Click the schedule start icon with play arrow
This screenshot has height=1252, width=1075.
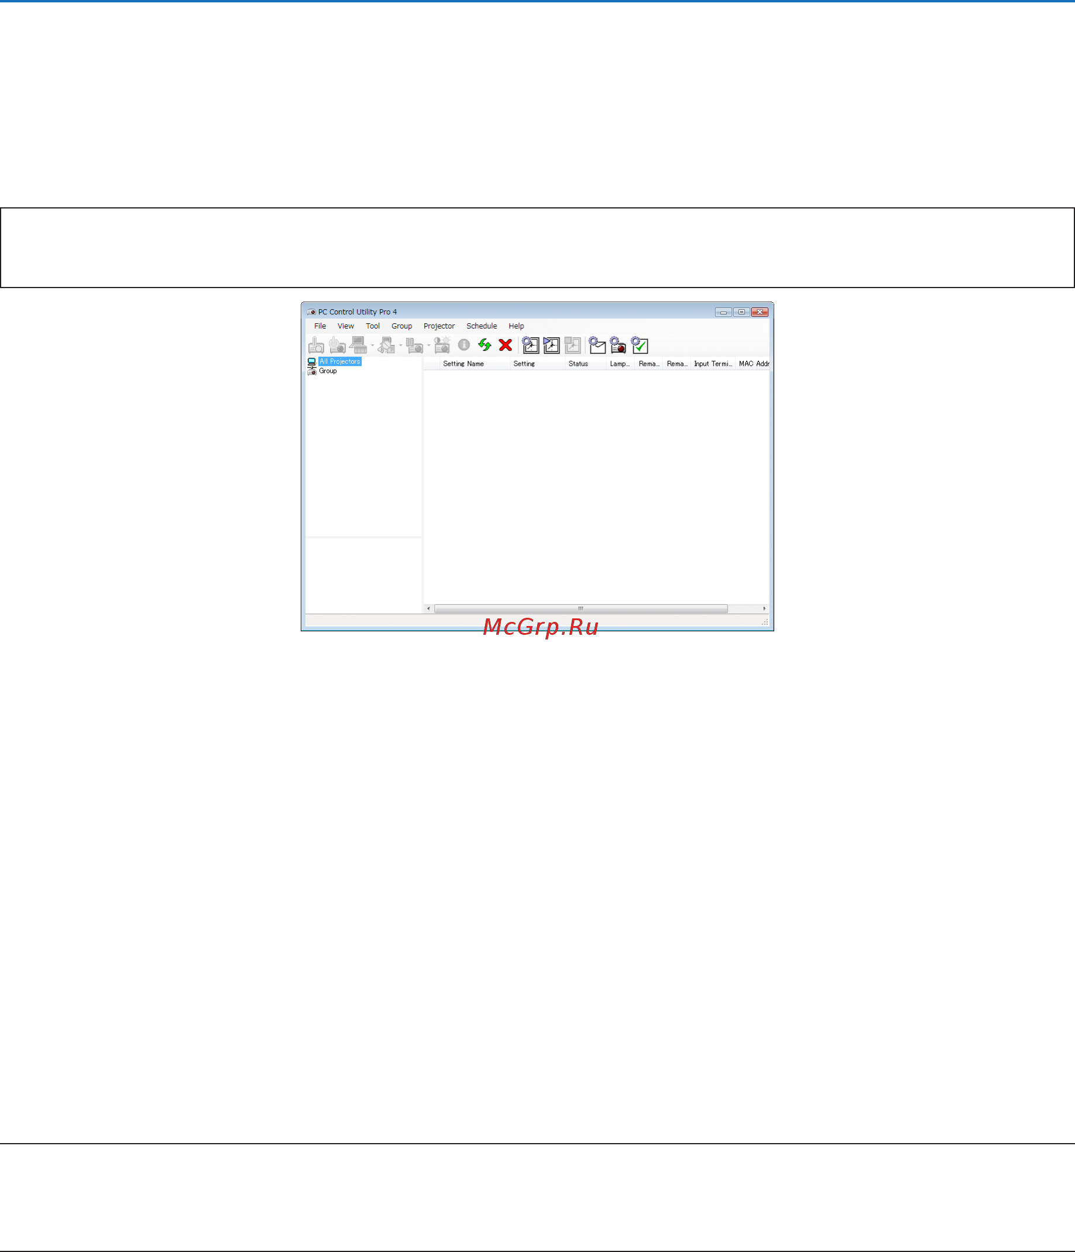pos(551,345)
